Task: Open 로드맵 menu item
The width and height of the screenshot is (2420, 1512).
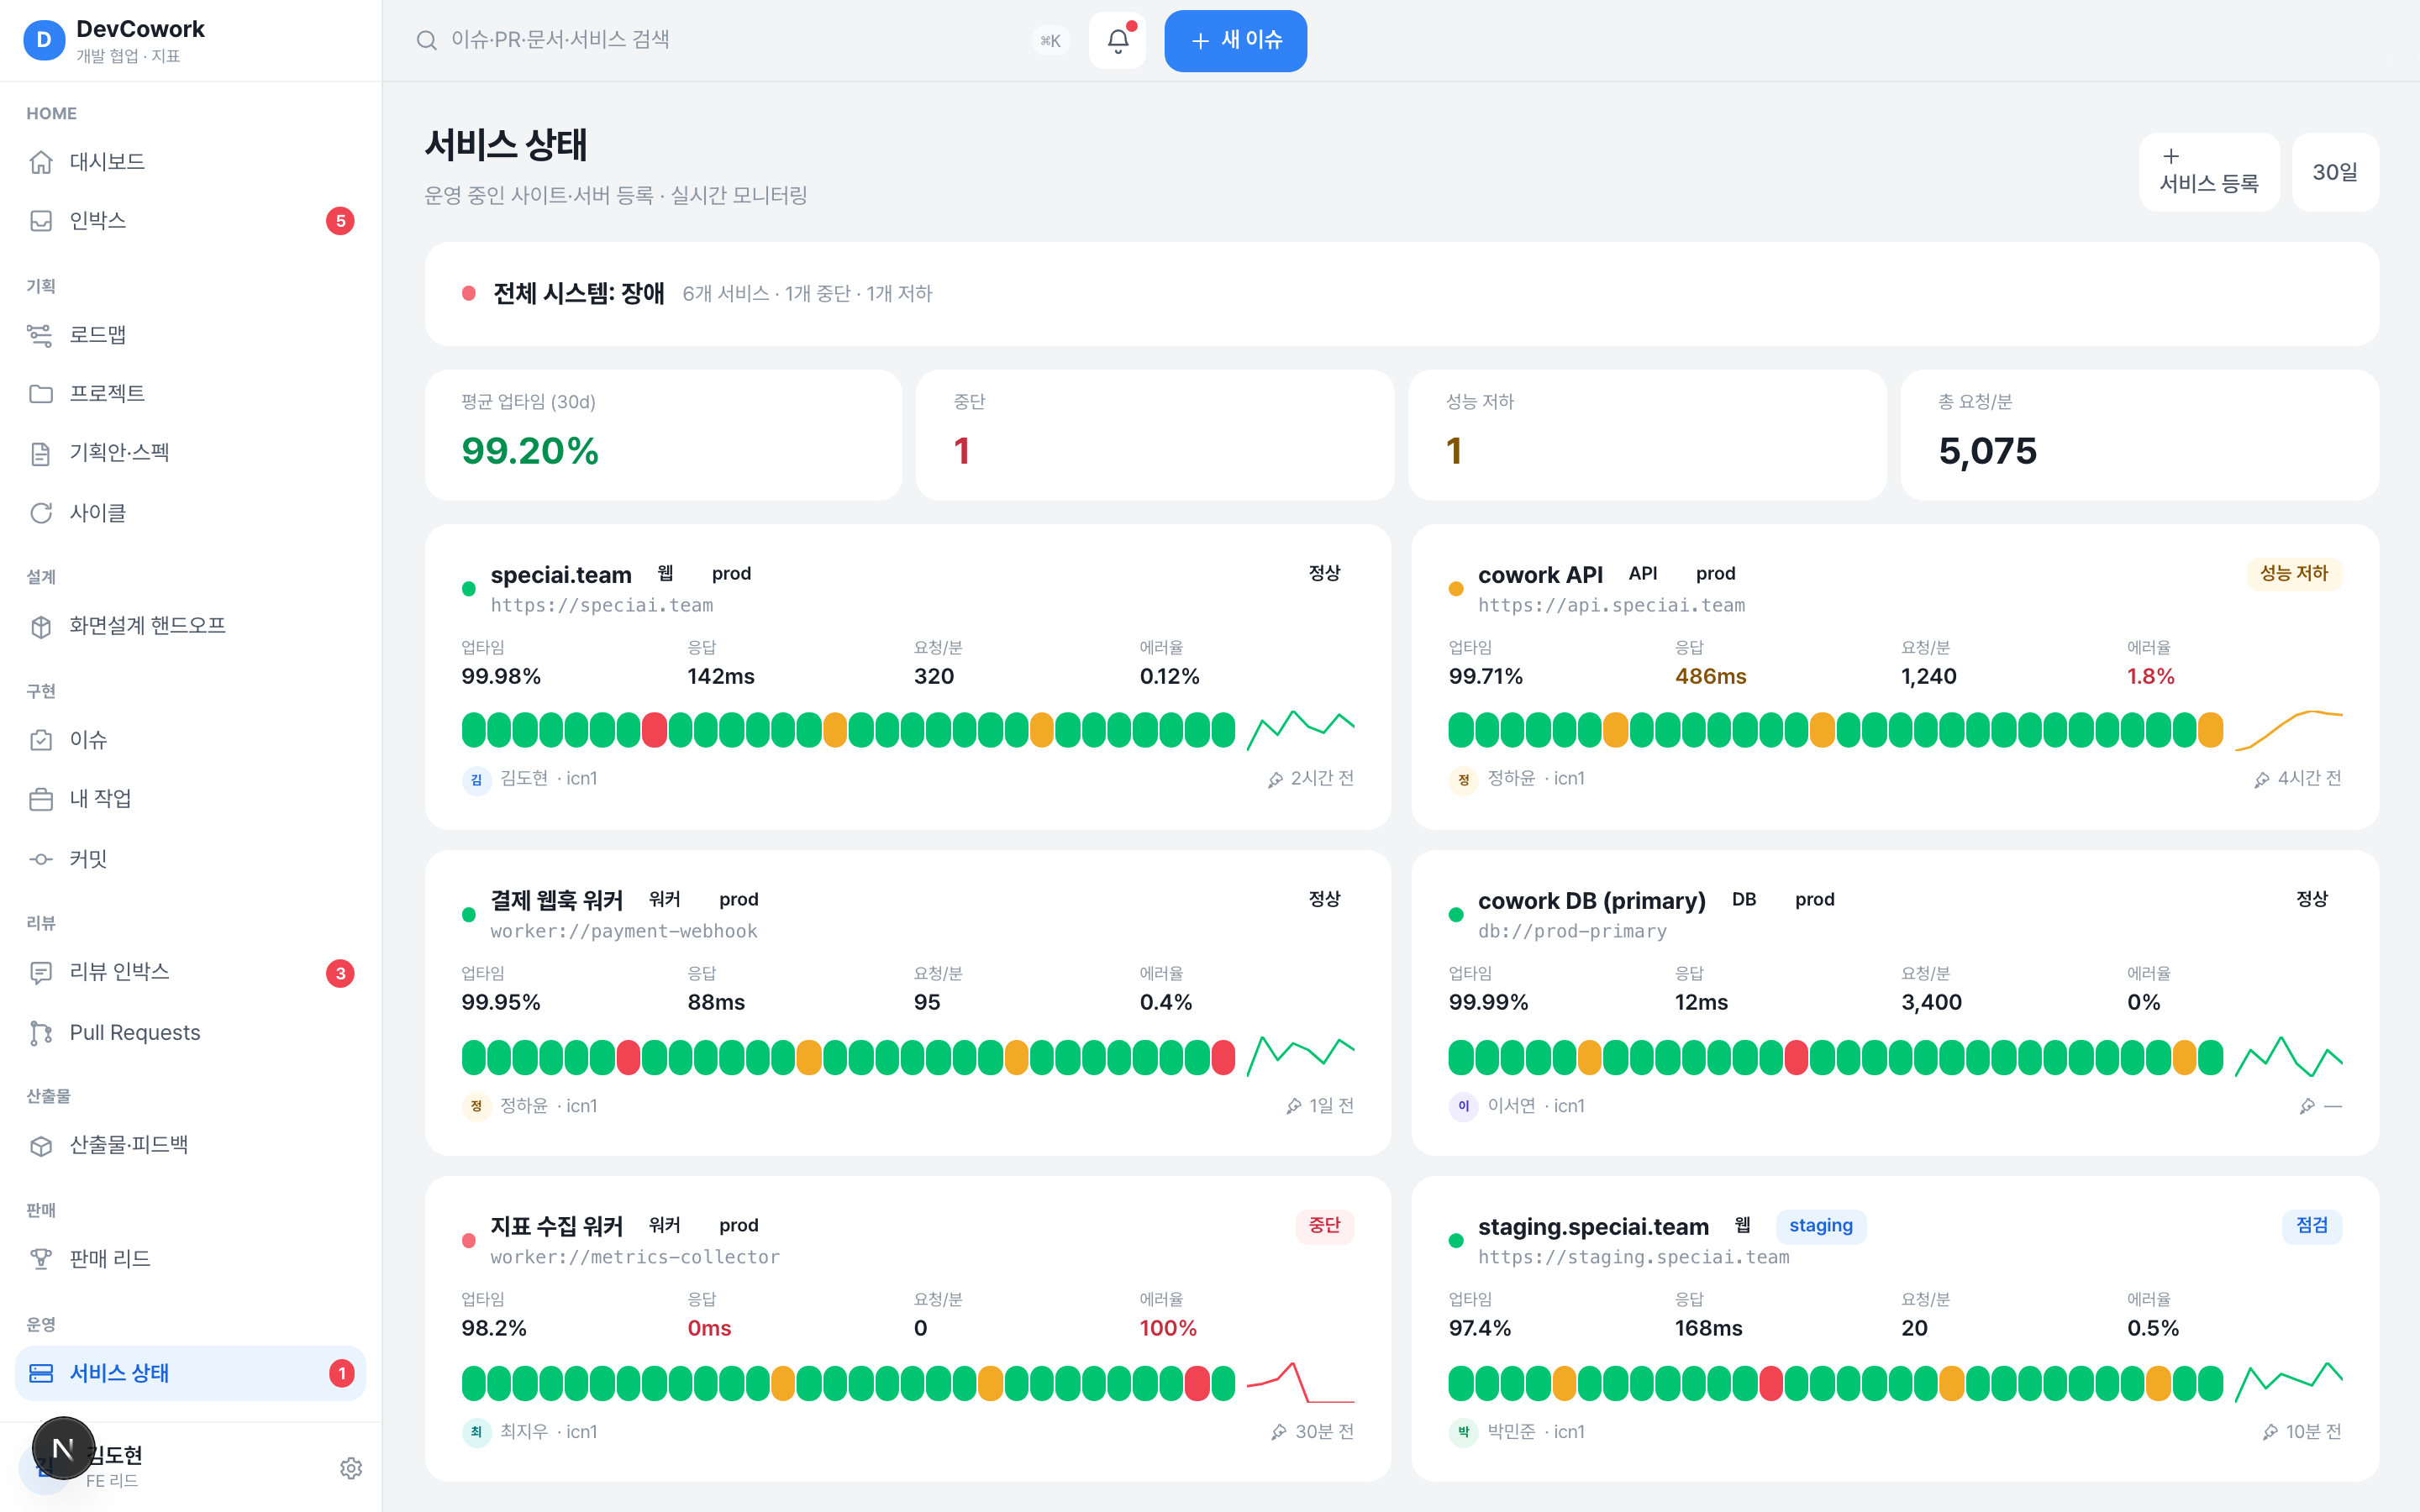Action: coord(190,335)
